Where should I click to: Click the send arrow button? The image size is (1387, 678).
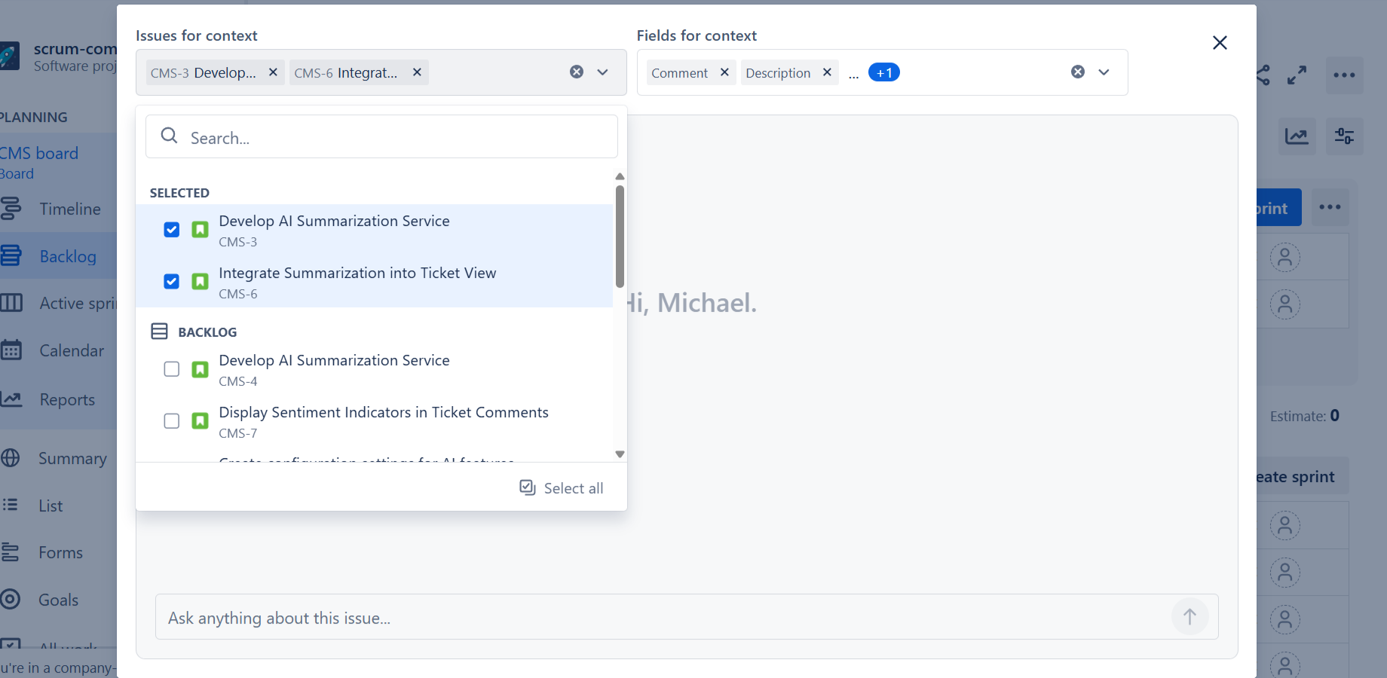(1190, 617)
